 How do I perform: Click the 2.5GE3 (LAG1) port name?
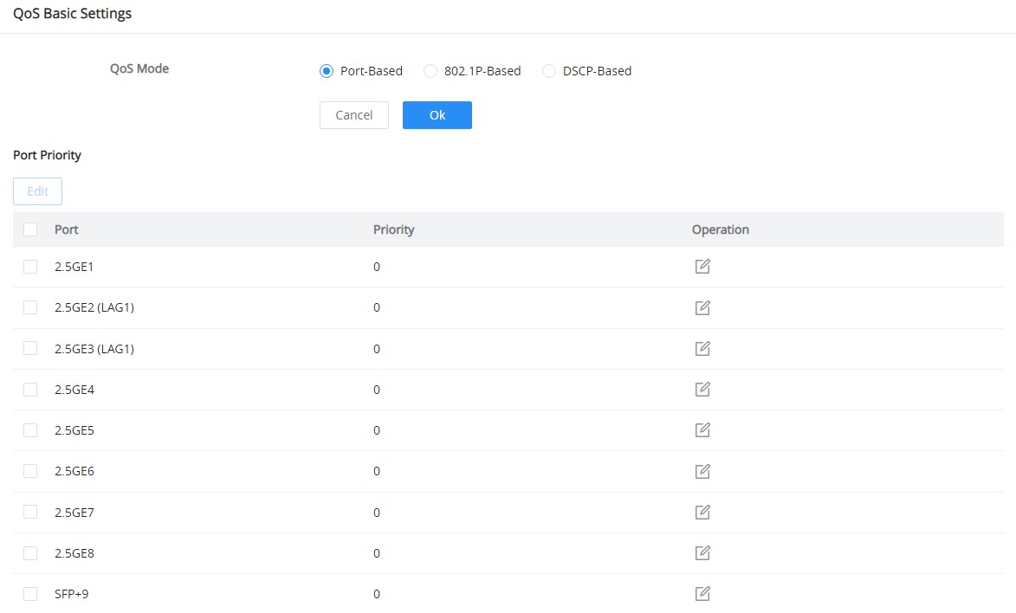pyautogui.click(x=94, y=349)
